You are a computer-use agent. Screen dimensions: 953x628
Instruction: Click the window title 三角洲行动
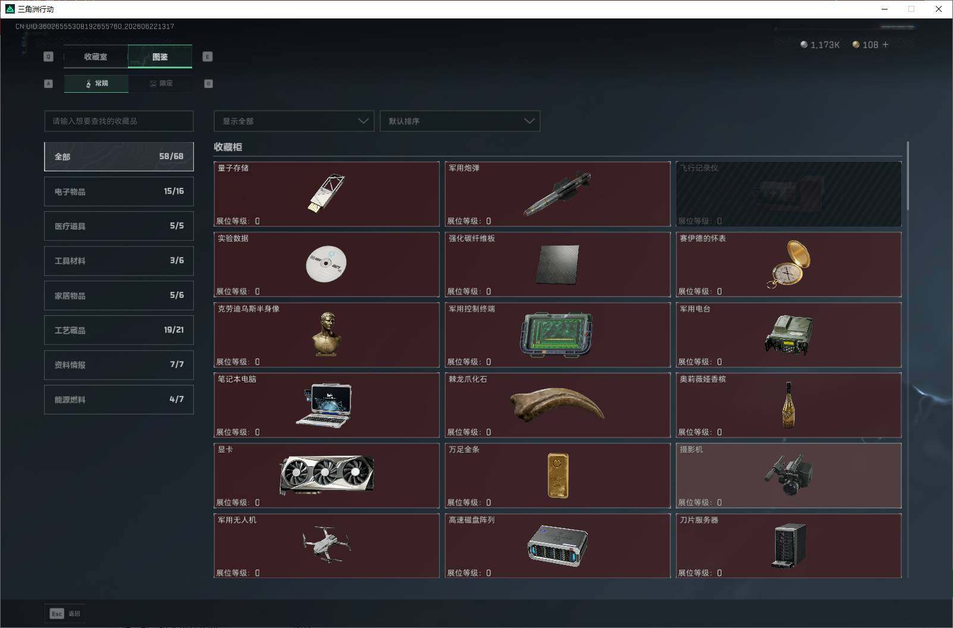click(x=36, y=9)
